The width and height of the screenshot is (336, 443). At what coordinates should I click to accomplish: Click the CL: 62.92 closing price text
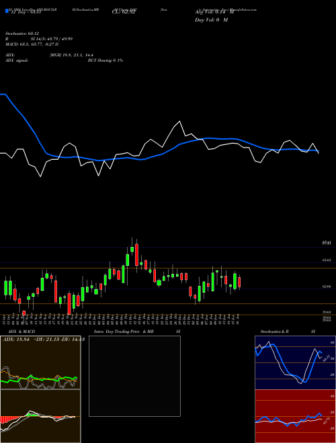(x=123, y=12)
